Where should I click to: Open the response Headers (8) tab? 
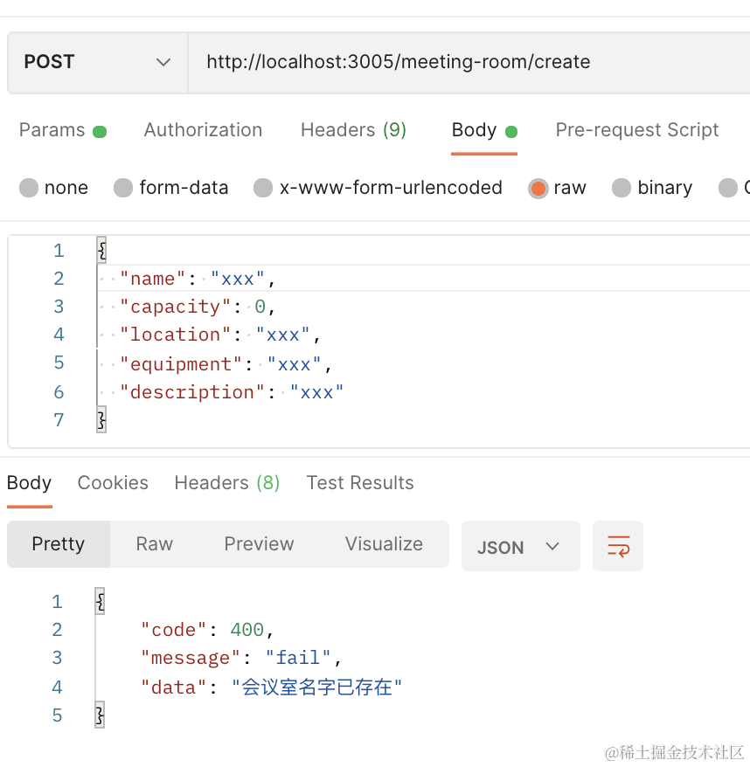[226, 483]
